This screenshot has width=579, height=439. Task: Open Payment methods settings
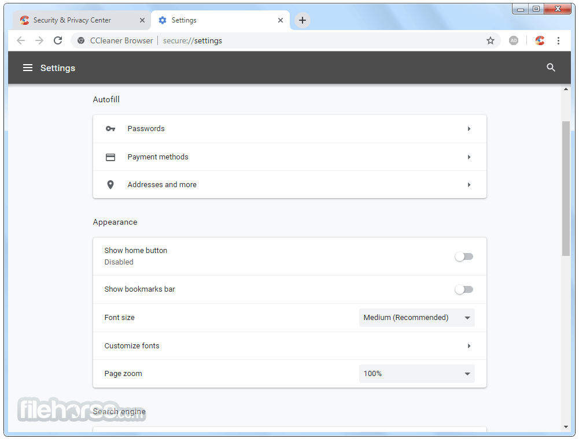290,157
